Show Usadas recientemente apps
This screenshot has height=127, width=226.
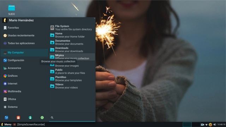click(24, 35)
